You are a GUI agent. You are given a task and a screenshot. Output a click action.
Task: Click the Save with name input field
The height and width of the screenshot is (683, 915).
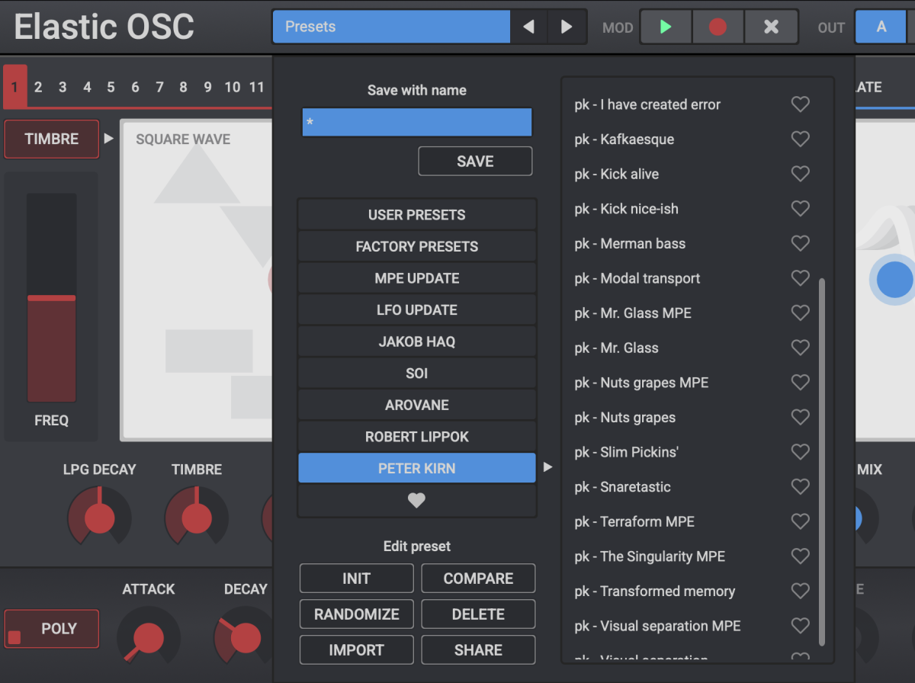416,122
